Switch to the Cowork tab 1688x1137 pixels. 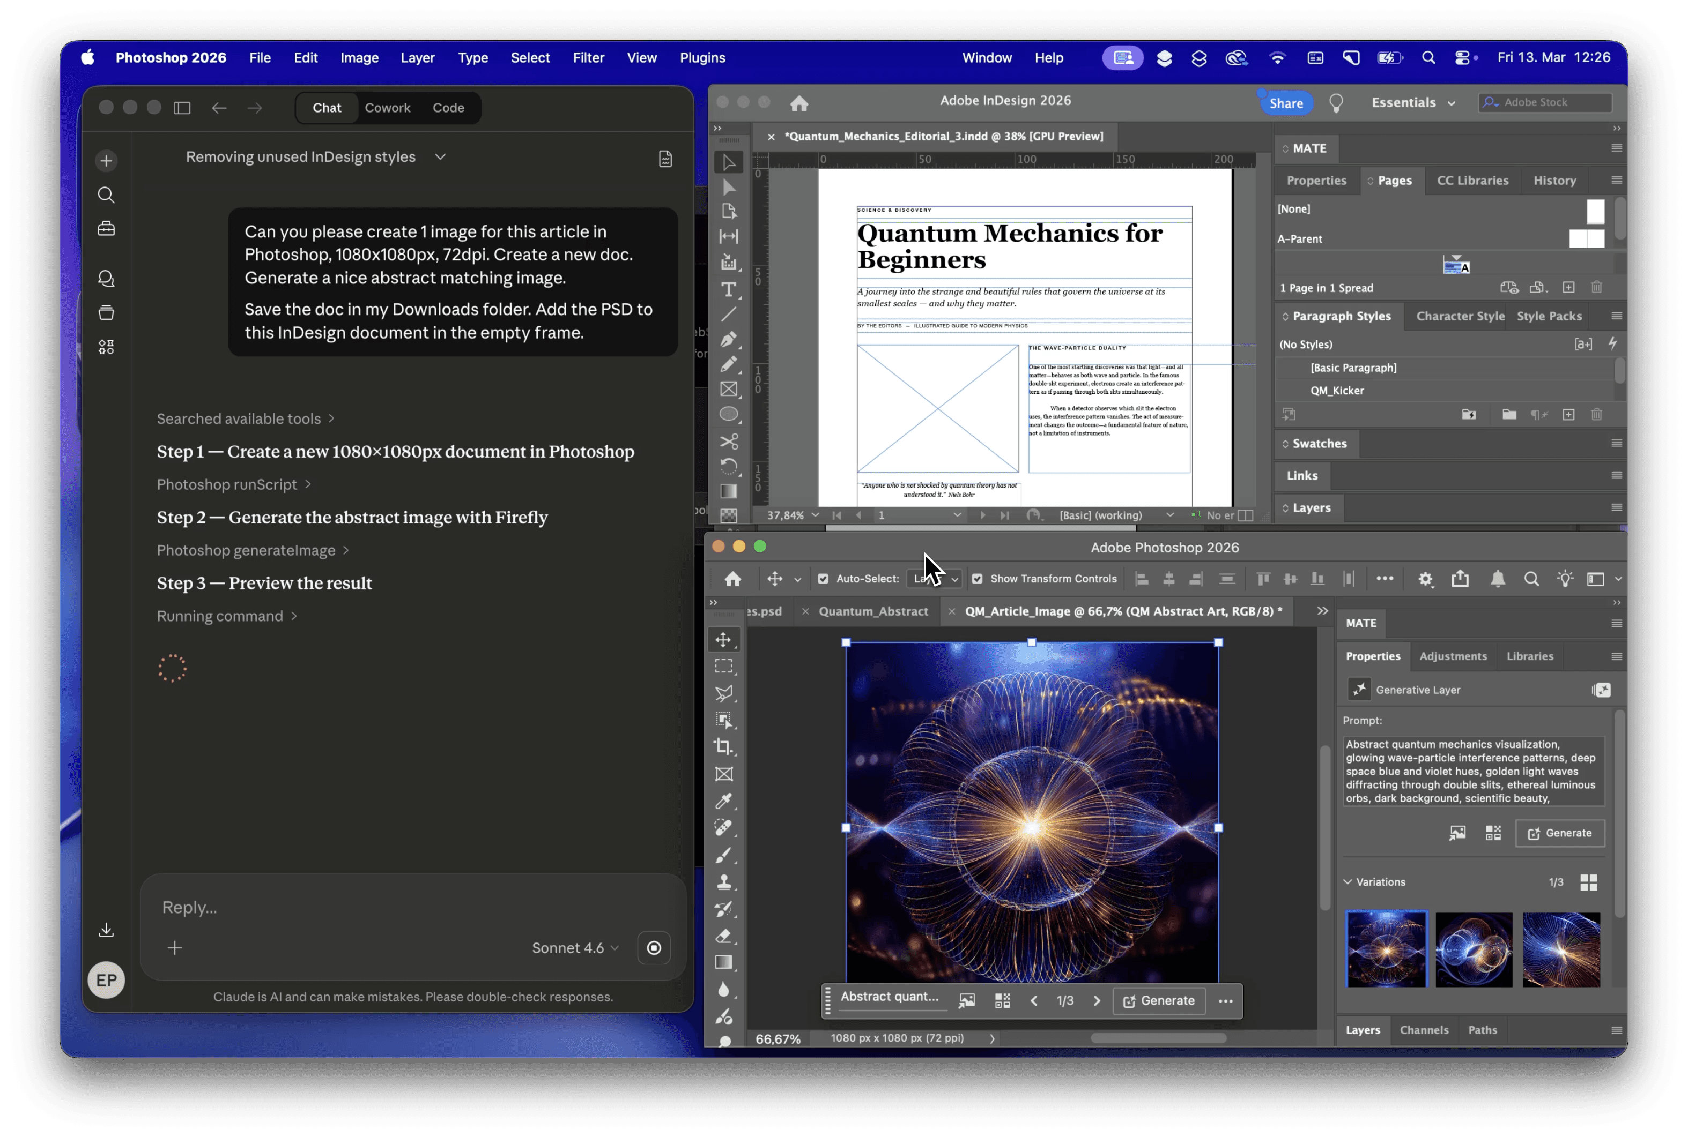(x=387, y=107)
